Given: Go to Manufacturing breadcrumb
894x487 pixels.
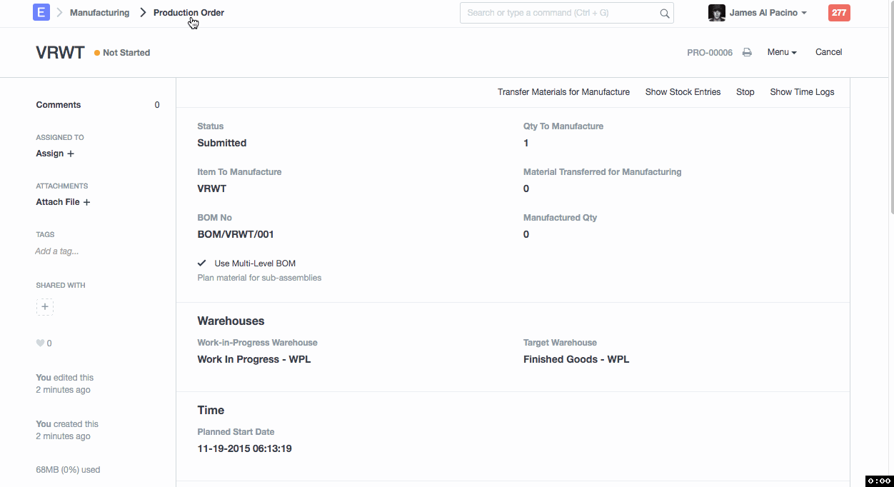Looking at the screenshot, I should pyautogui.click(x=99, y=13).
